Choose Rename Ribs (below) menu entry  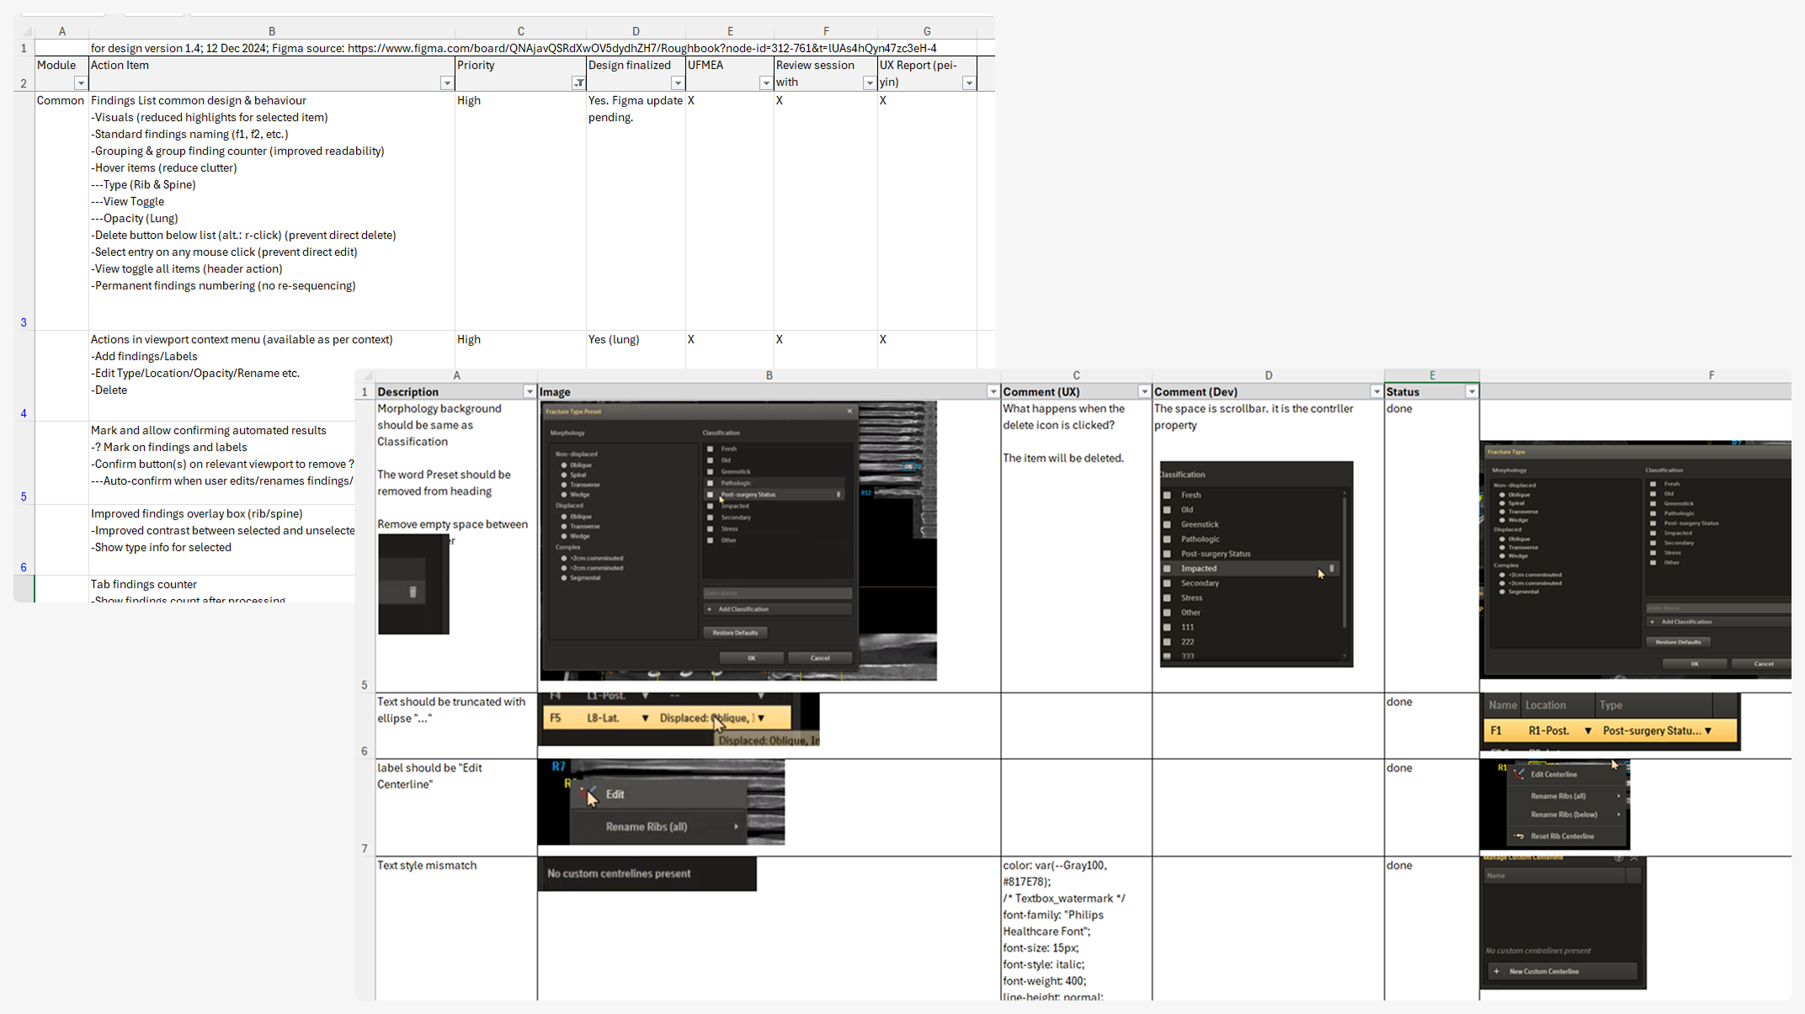(1563, 815)
